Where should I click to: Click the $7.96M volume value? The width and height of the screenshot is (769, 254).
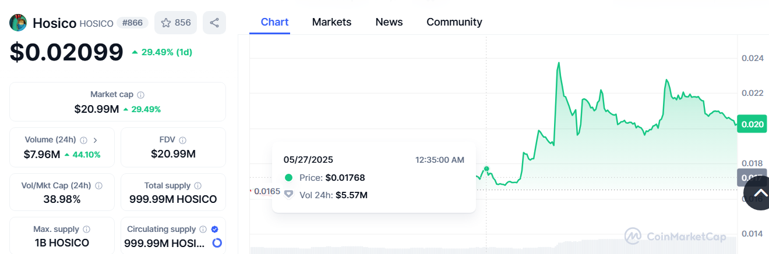(42, 155)
